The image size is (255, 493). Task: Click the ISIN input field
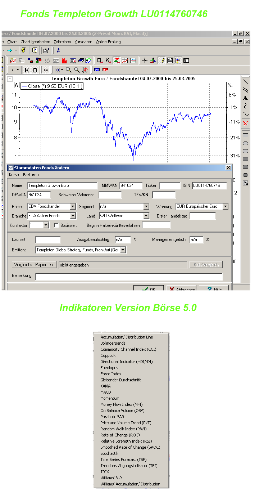click(x=210, y=185)
